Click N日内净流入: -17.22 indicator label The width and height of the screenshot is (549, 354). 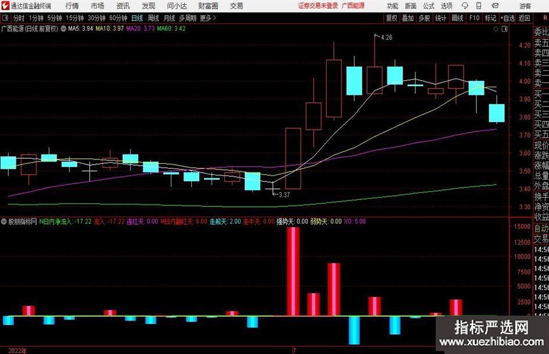pos(65,221)
